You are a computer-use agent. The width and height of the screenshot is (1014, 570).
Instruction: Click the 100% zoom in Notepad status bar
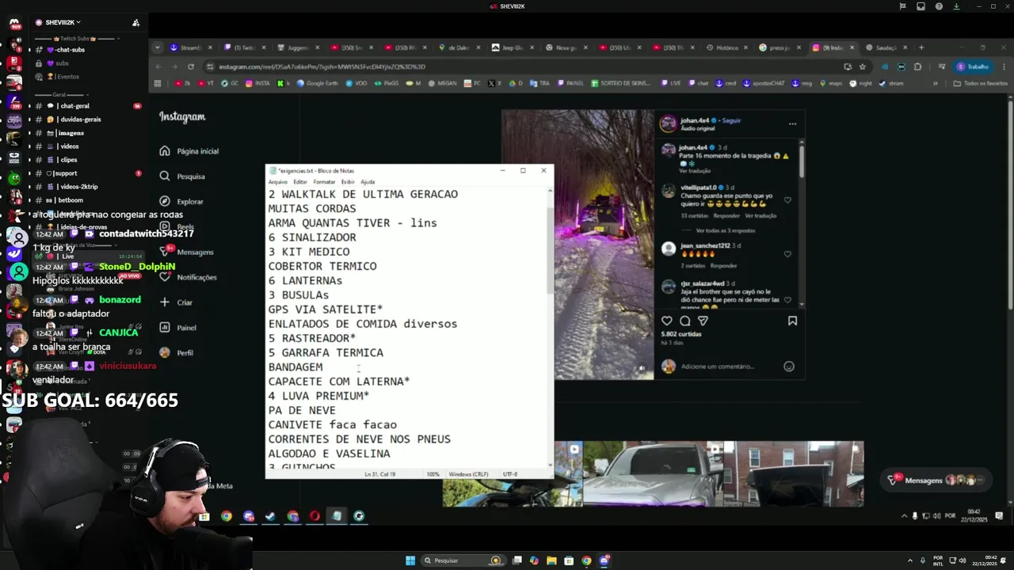(x=433, y=474)
